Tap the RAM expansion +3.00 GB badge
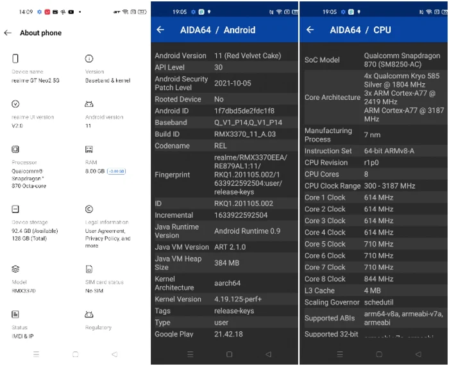Viewport: 449px width, 366px height. point(116,171)
